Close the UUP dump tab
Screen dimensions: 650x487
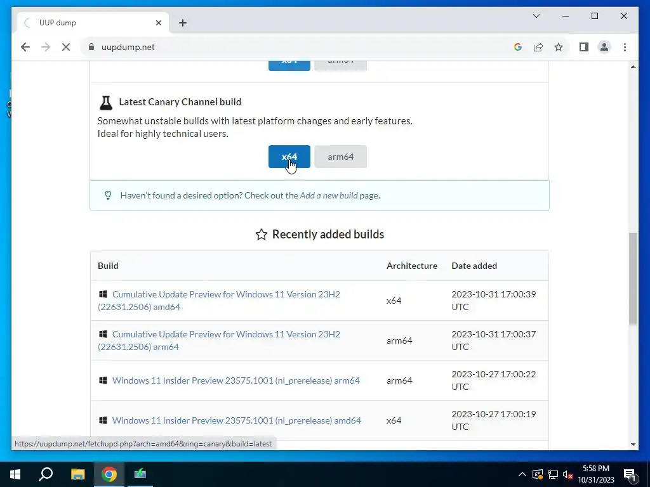pos(158,23)
